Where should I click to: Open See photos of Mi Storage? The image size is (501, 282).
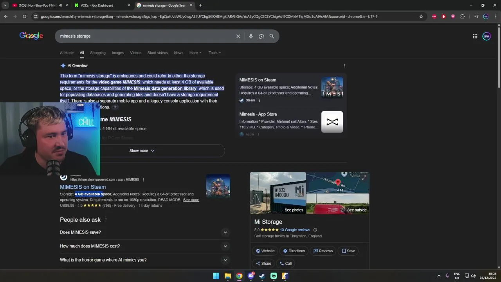click(278, 193)
